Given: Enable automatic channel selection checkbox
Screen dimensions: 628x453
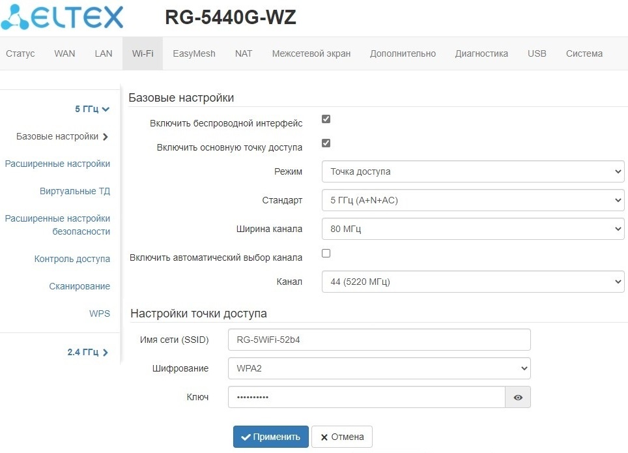Looking at the screenshot, I should [326, 253].
